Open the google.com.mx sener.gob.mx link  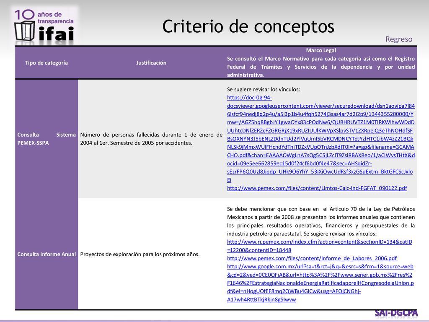(320, 283)
